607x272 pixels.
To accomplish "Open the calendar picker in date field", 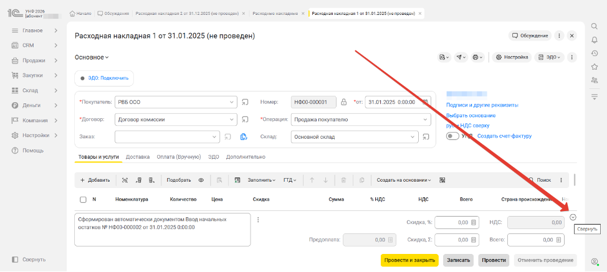I will pyautogui.click(x=424, y=101).
